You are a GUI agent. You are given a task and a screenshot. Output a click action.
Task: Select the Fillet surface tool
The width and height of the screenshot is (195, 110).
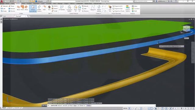[44, 8]
